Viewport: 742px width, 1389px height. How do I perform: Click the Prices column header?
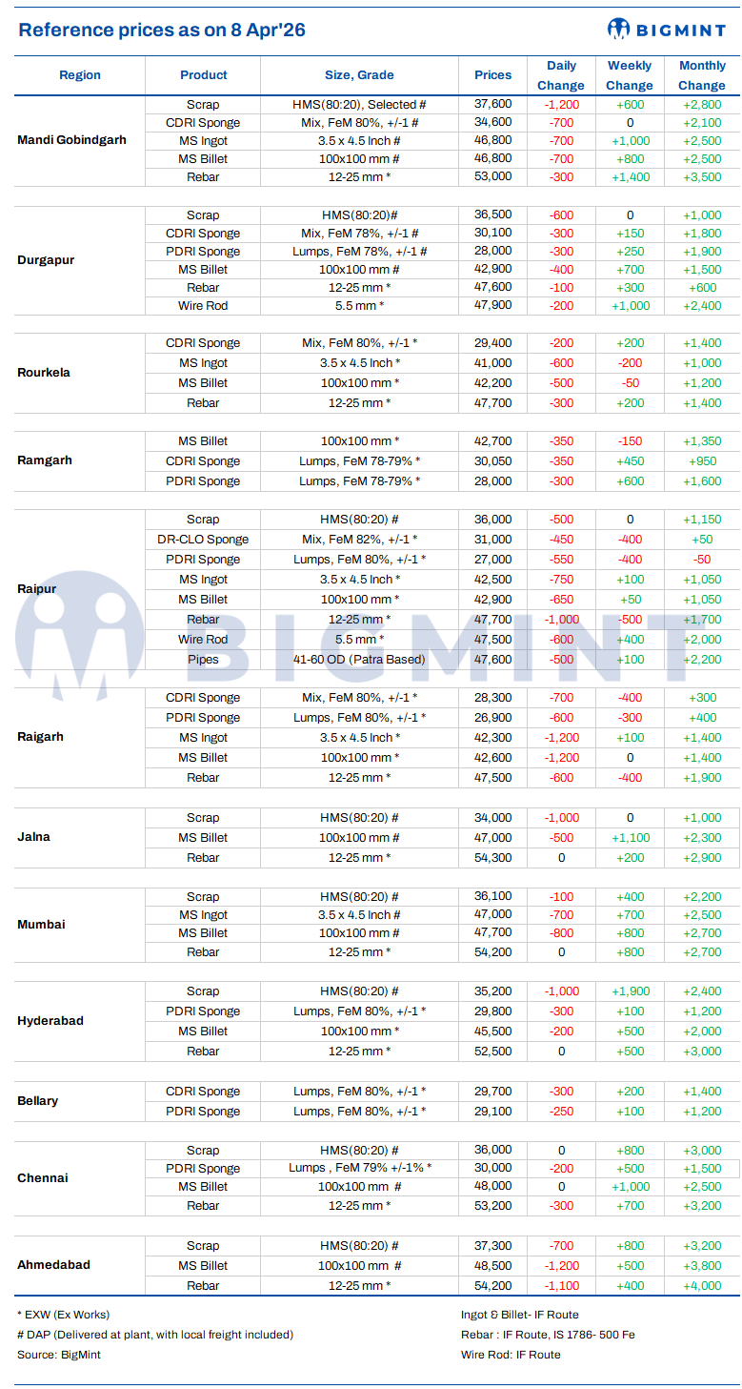point(492,75)
